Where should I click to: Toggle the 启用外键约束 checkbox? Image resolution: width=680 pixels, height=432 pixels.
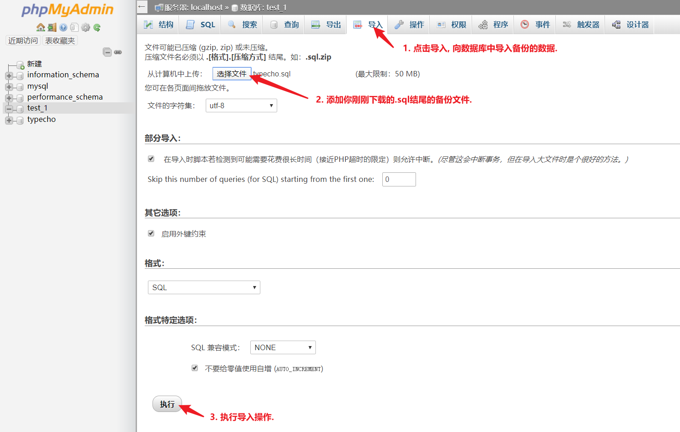151,233
